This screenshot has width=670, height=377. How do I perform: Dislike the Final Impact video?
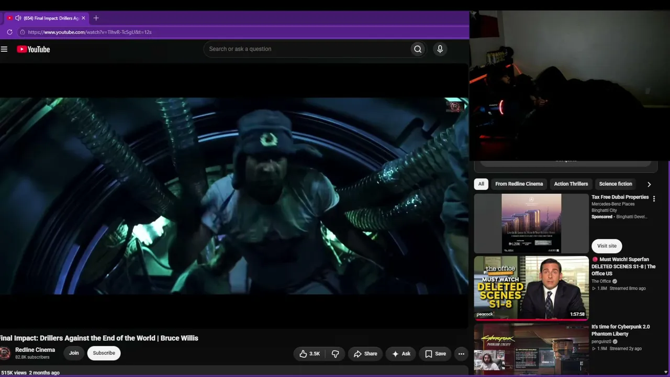coord(335,353)
